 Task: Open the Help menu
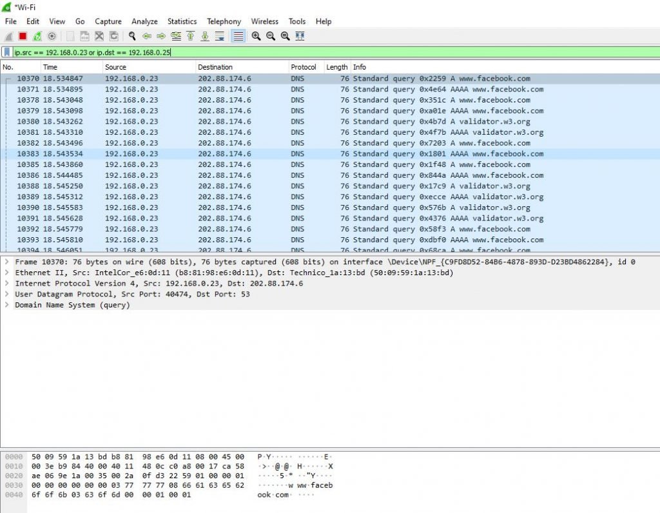pos(324,21)
